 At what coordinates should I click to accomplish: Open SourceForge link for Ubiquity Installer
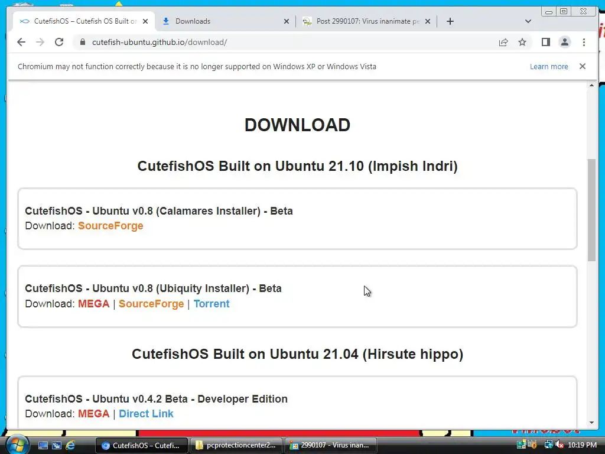pos(151,304)
